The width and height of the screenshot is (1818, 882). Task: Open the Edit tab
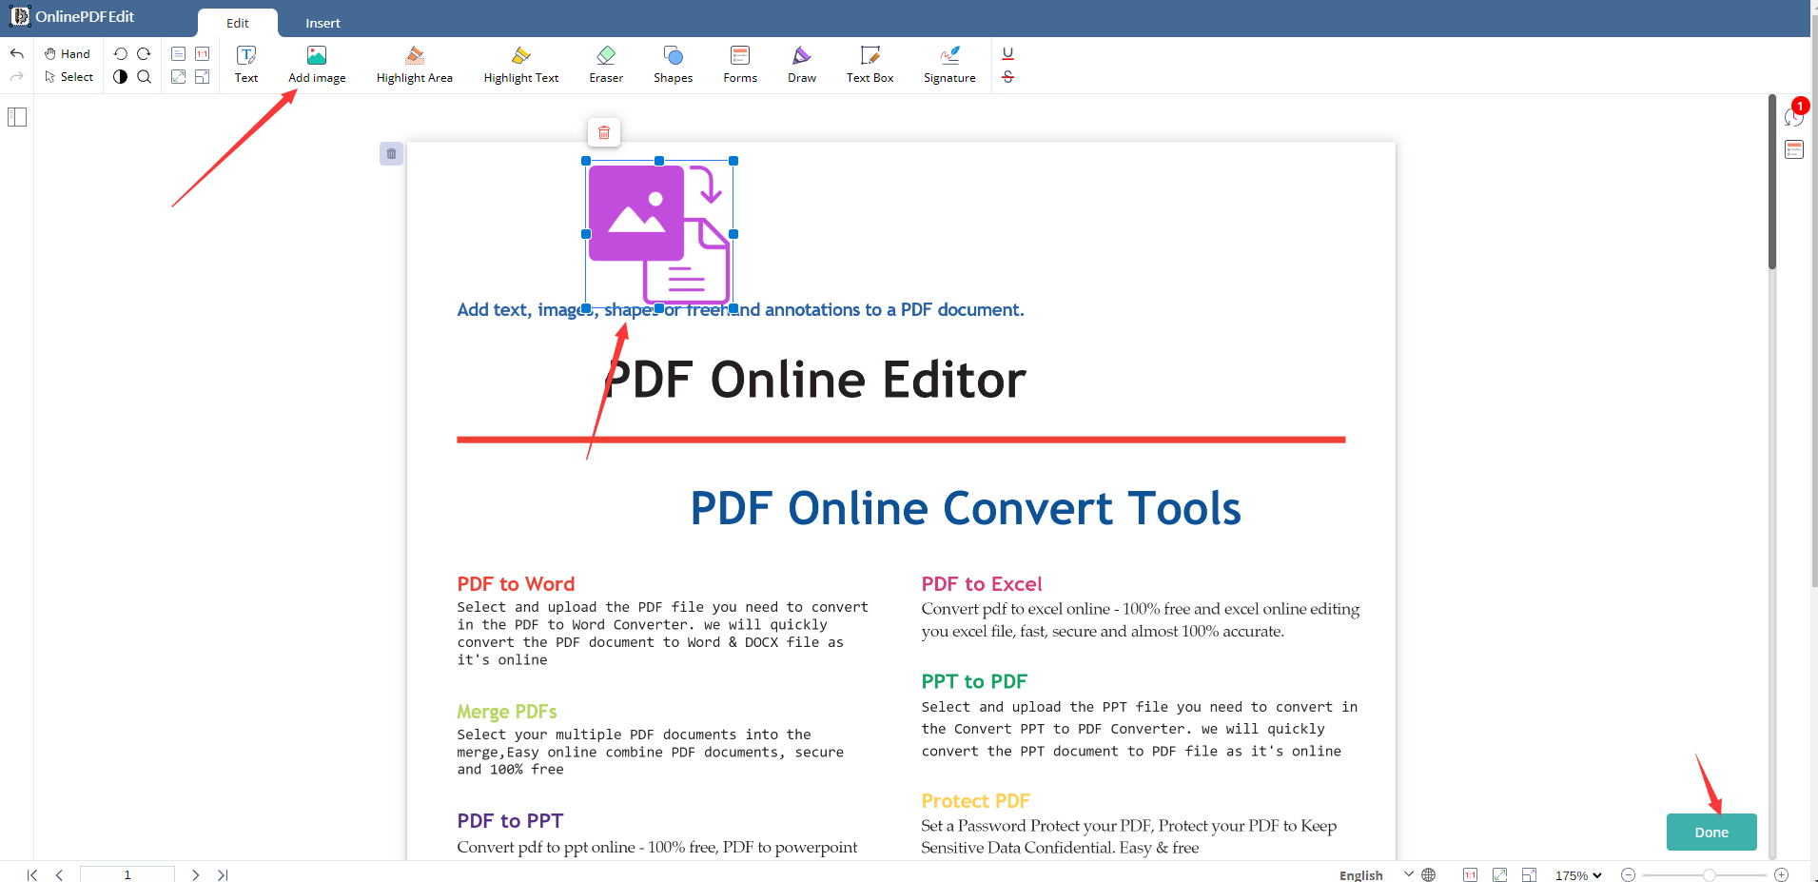pyautogui.click(x=238, y=23)
